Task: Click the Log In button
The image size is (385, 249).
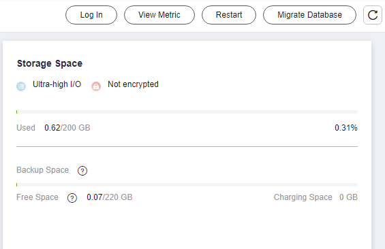Action: point(91,15)
